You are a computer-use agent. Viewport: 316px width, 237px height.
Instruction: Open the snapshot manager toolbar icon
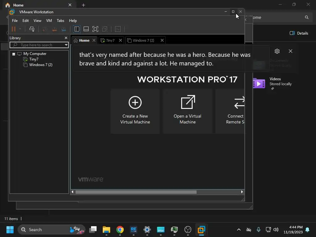pos(64,29)
